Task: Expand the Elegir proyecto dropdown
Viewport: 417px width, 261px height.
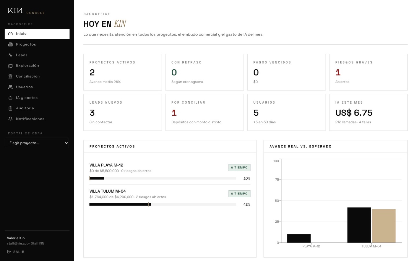Action: click(37, 143)
